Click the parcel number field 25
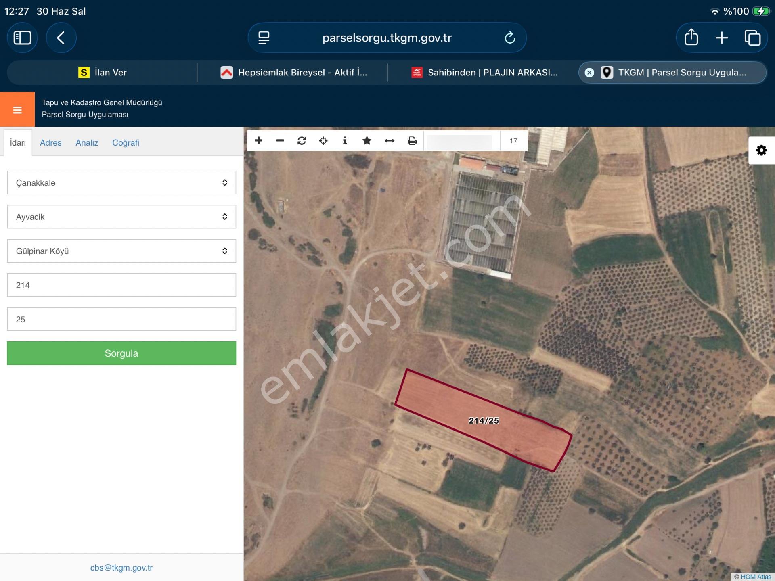The width and height of the screenshot is (775, 581). 121,319
